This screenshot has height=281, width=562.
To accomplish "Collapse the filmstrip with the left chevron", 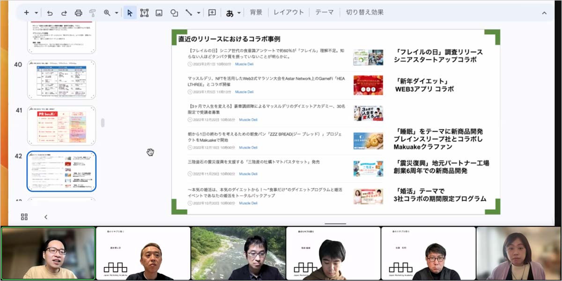I will 45,217.
